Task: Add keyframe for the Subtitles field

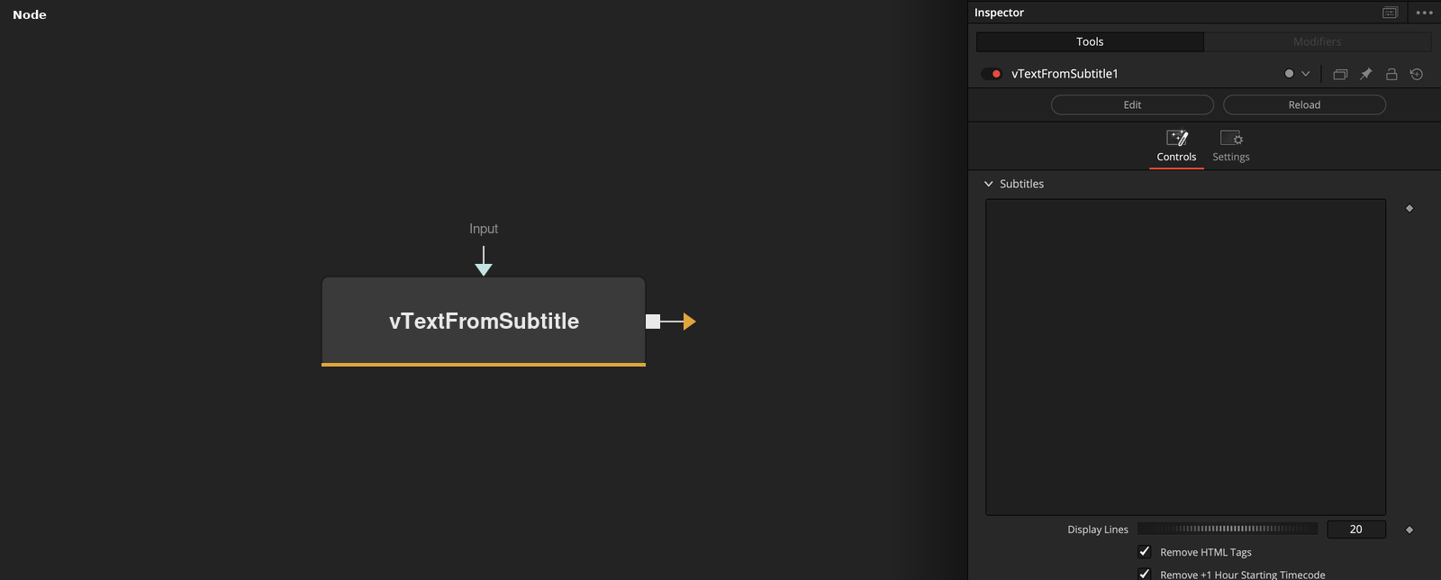Action: [x=1409, y=208]
